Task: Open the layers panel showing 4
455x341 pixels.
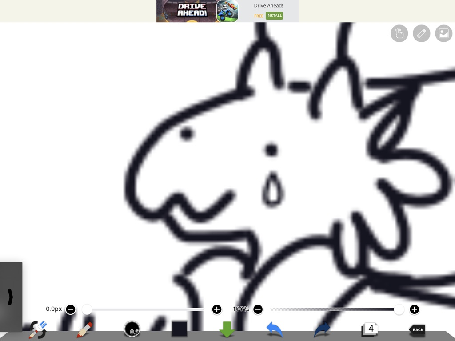Action: 370,329
